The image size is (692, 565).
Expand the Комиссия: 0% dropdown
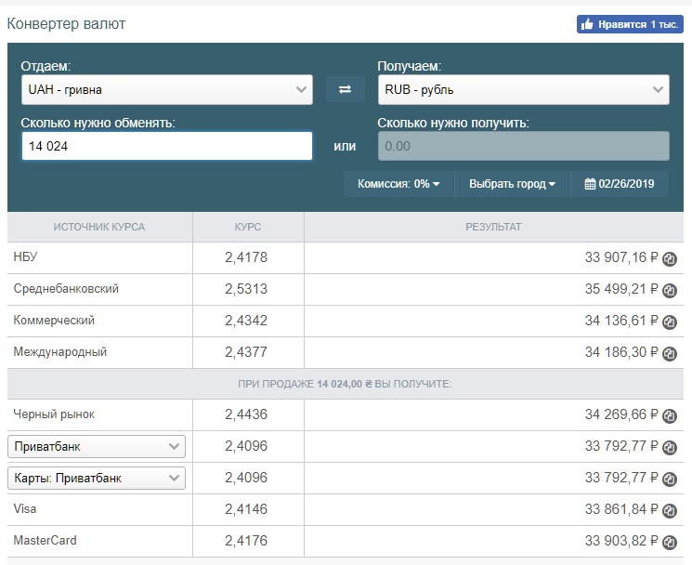(398, 184)
